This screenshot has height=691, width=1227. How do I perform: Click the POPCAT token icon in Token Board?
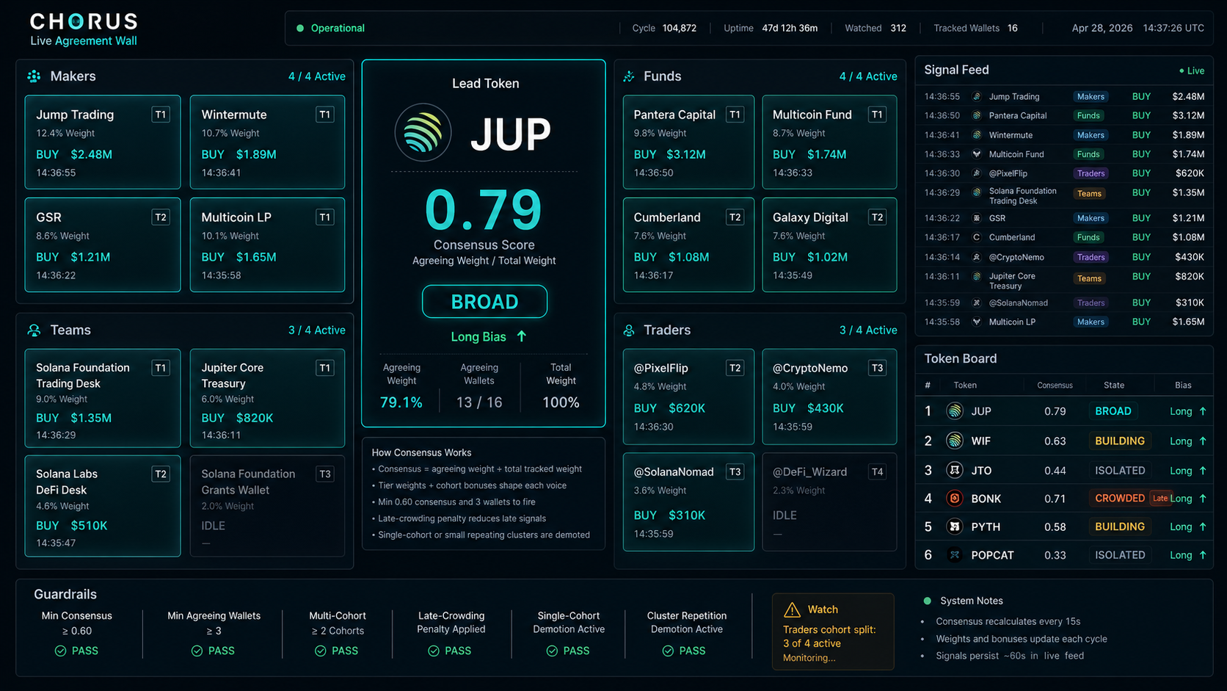(x=955, y=555)
